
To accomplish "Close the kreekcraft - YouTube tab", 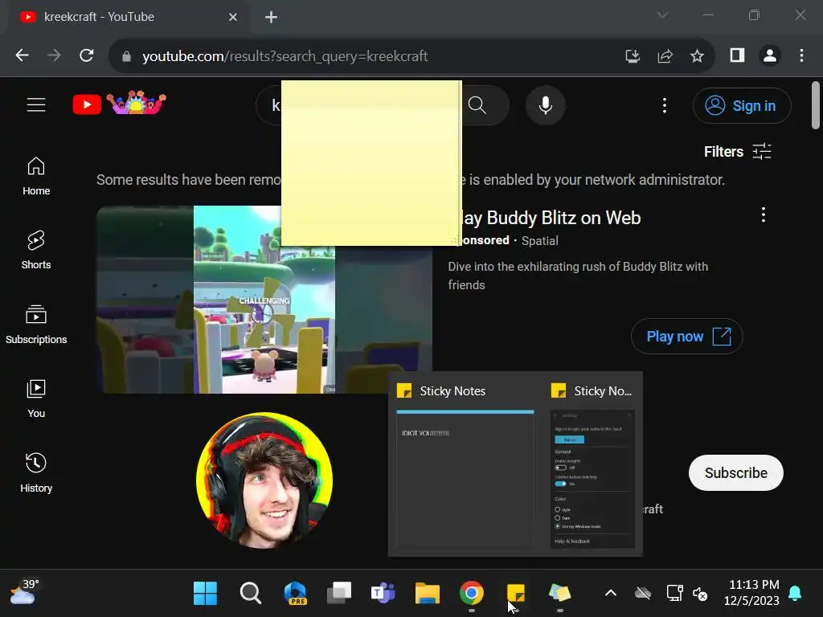I will [233, 18].
